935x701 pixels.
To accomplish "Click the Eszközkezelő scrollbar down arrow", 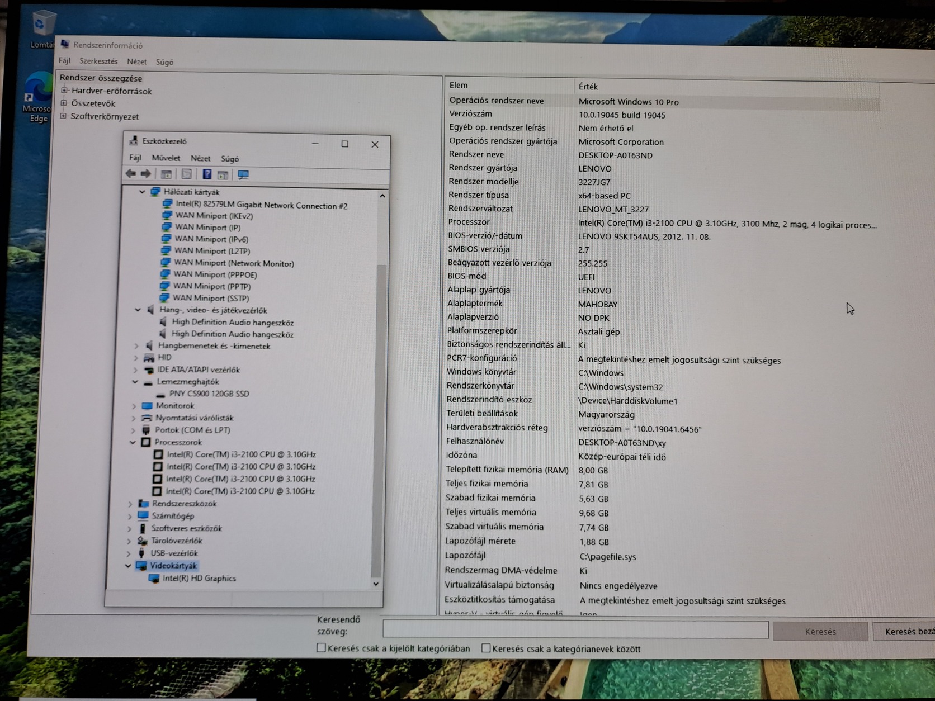I will [x=376, y=584].
